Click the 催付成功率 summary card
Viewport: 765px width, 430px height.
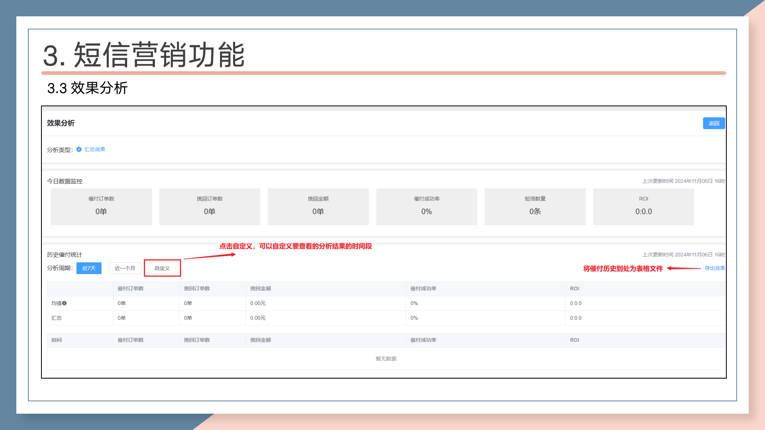[426, 207]
